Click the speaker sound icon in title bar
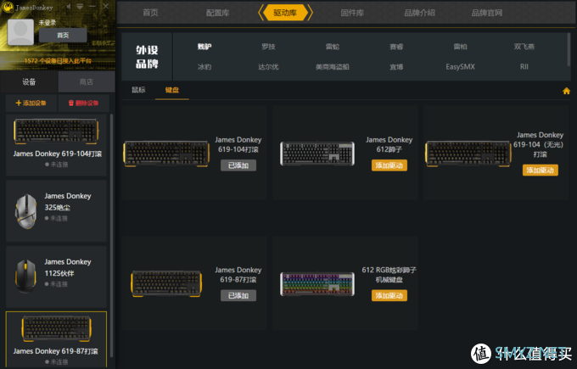 point(69,7)
